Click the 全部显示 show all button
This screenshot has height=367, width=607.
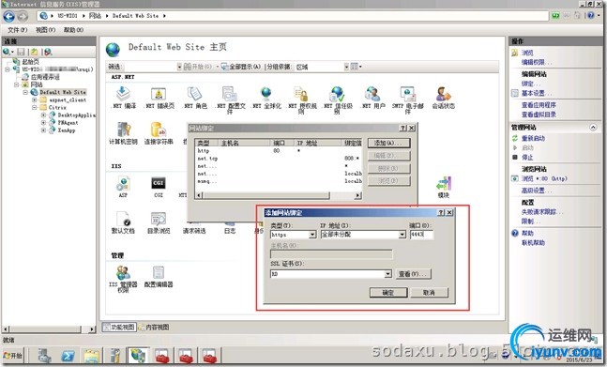[x=241, y=67]
